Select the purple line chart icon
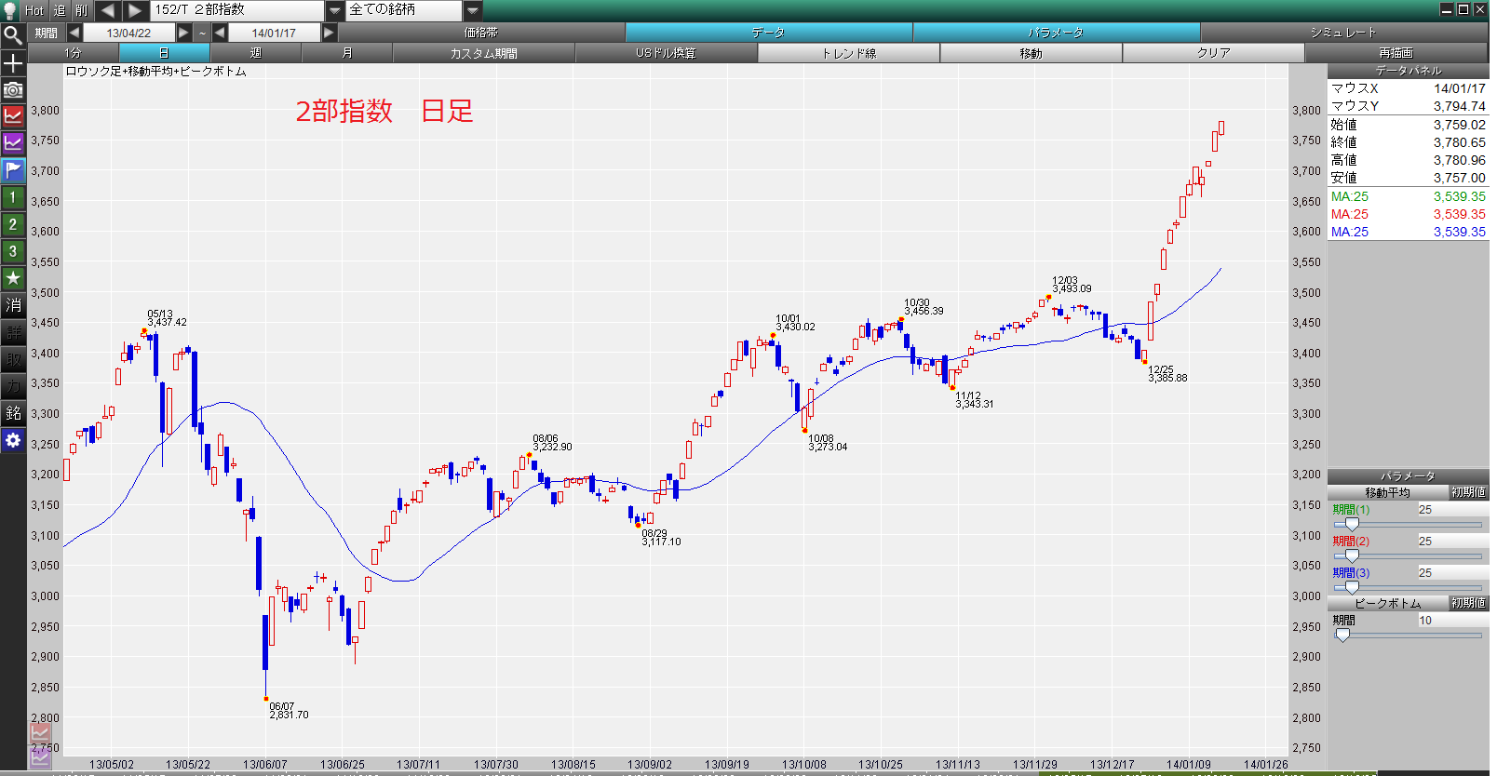1497x776 pixels. point(13,143)
